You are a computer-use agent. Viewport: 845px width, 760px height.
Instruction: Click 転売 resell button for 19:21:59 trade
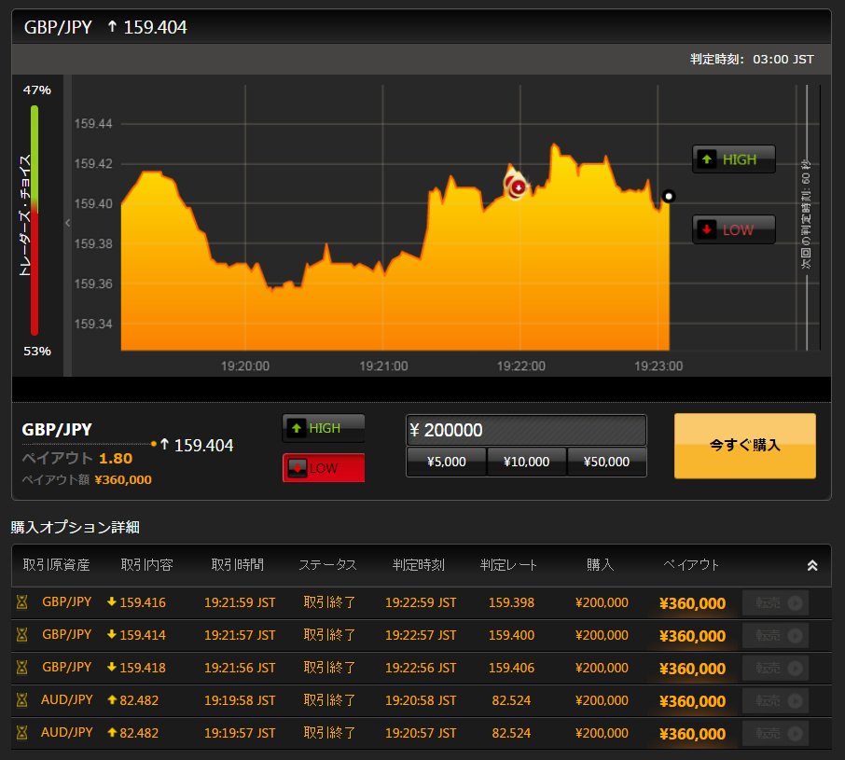point(775,602)
